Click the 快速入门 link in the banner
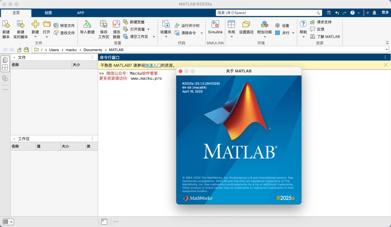The image size is (391, 227). pyautogui.click(x=153, y=66)
